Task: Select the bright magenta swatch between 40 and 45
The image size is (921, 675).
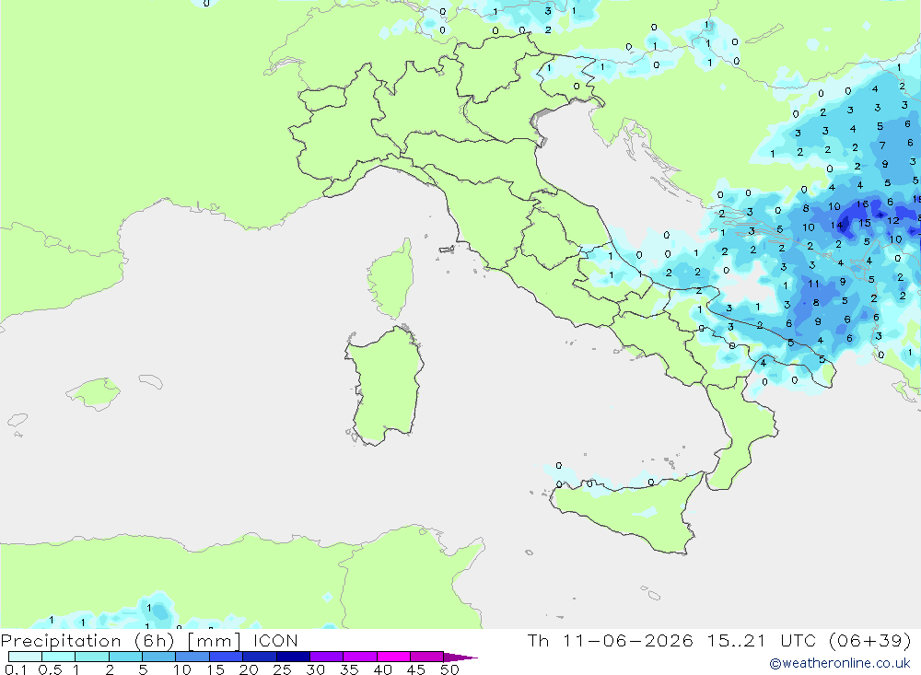Action: click(x=393, y=657)
